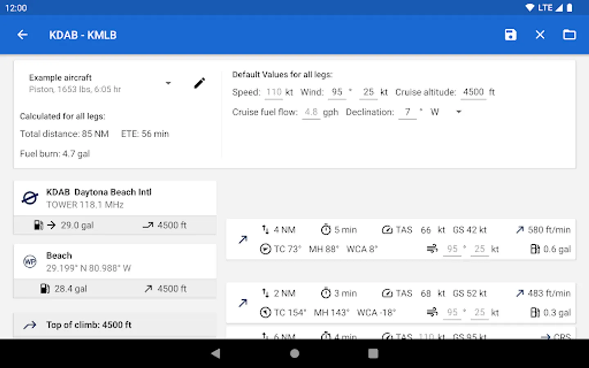Expand the aircraft selection dropdown arrow
The width and height of the screenshot is (589, 368).
[x=168, y=83]
